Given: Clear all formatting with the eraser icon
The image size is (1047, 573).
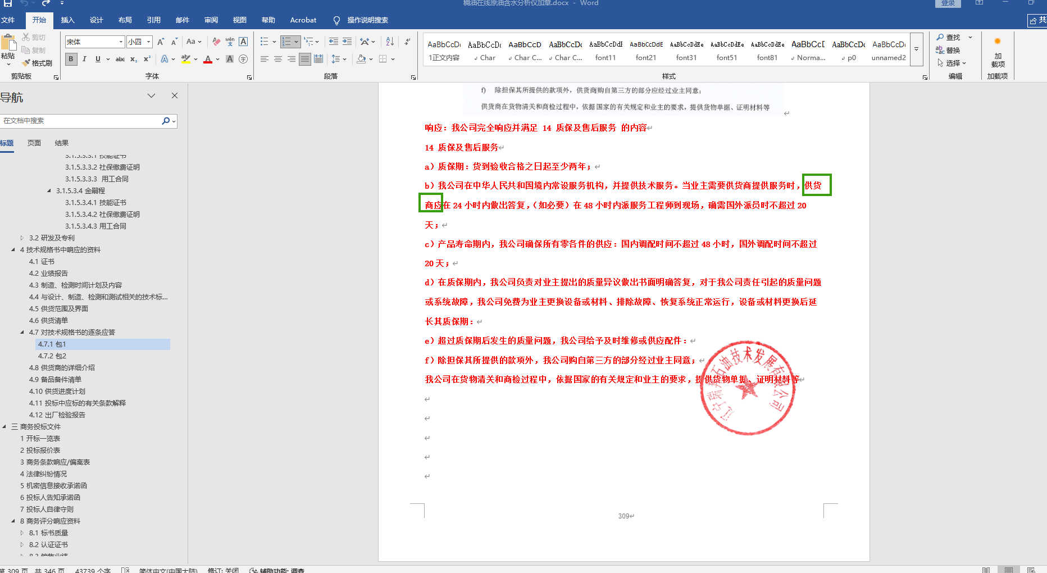Looking at the screenshot, I should (x=216, y=42).
